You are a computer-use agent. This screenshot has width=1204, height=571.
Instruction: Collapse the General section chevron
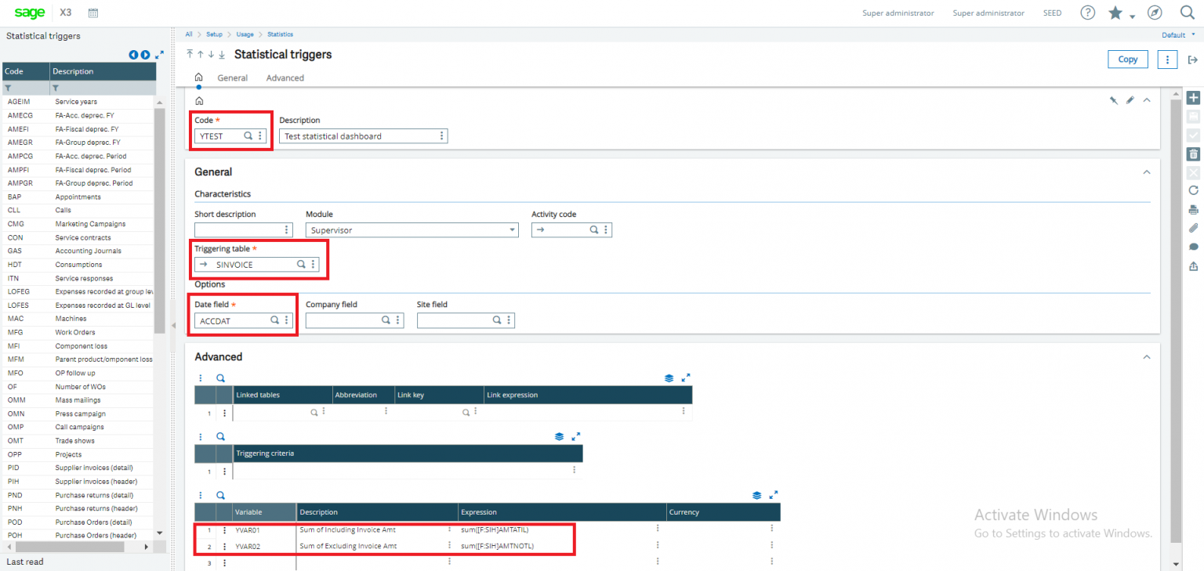(1146, 172)
